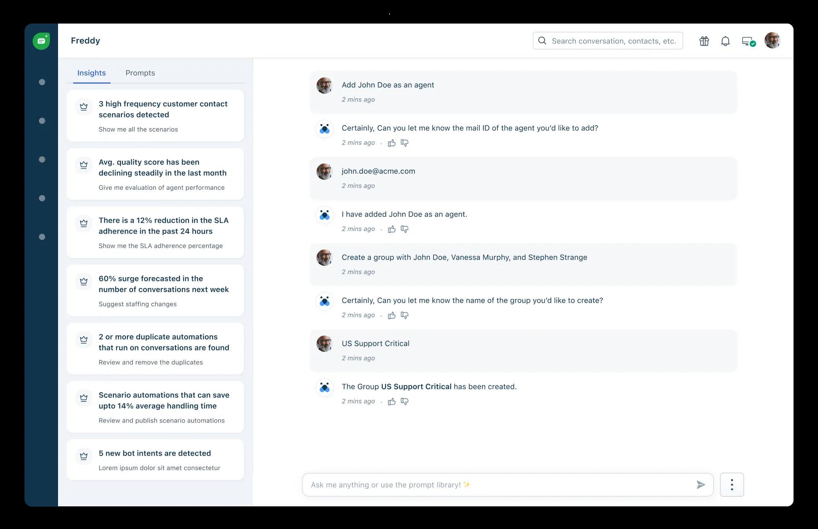The image size is (818, 529).
Task: Open the three-dot more options button
Action: tap(732, 485)
